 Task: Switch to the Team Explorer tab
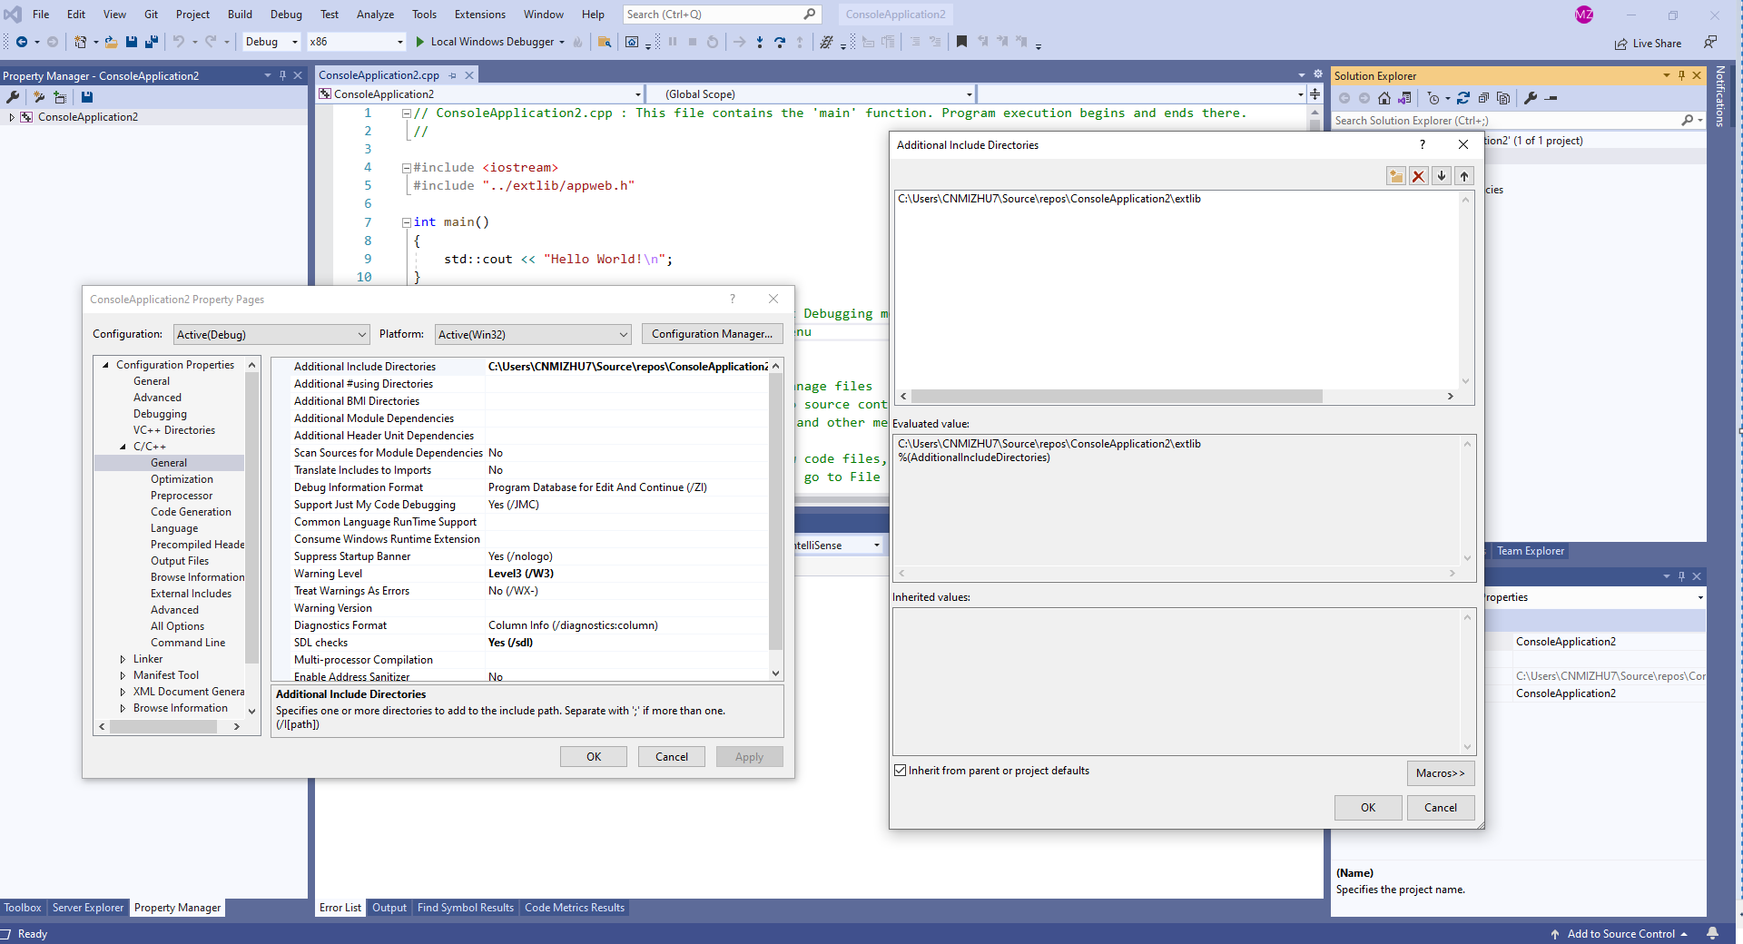(1530, 551)
